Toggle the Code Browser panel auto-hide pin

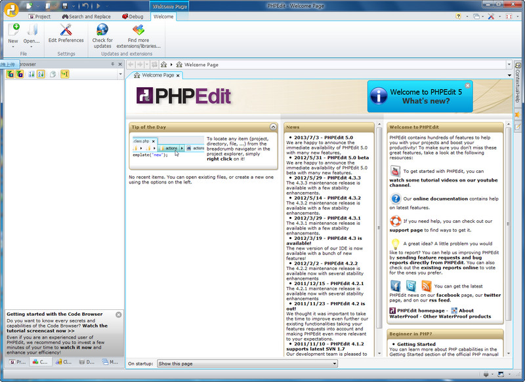[112, 64]
